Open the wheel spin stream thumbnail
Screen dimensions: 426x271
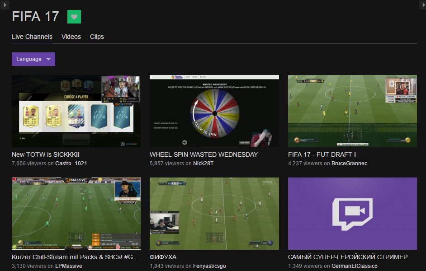(214, 111)
